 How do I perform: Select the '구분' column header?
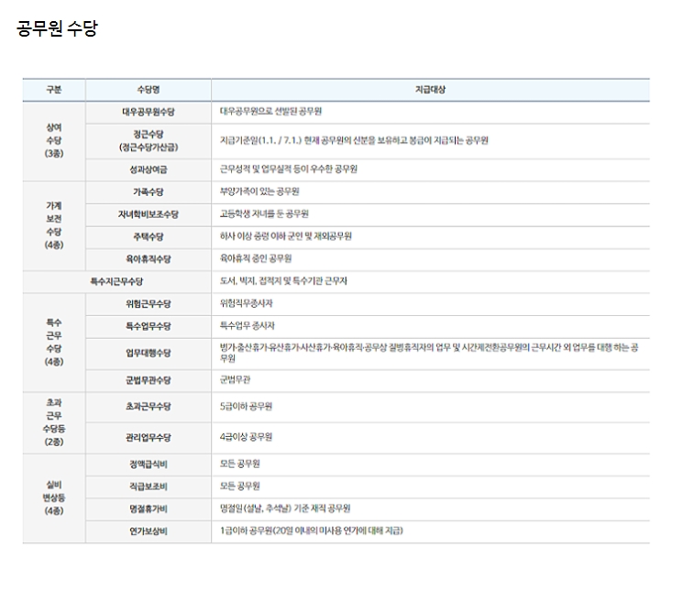(x=54, y=90)
